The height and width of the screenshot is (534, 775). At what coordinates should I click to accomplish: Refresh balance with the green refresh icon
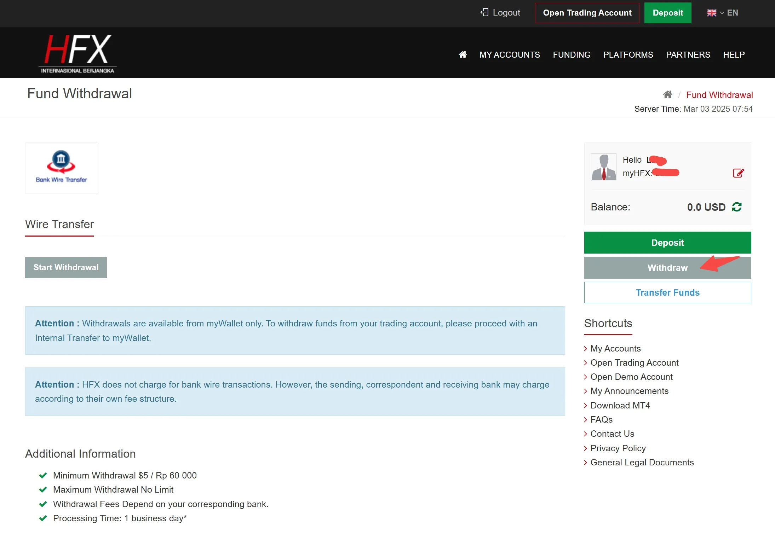(737, 207)
